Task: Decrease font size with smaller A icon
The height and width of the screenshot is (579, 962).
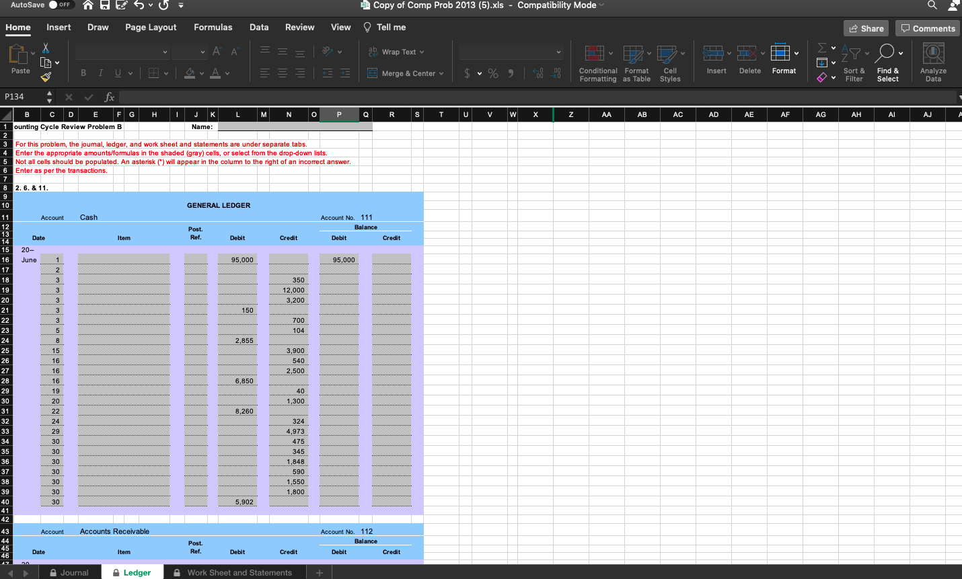Action: click(234, 52)
